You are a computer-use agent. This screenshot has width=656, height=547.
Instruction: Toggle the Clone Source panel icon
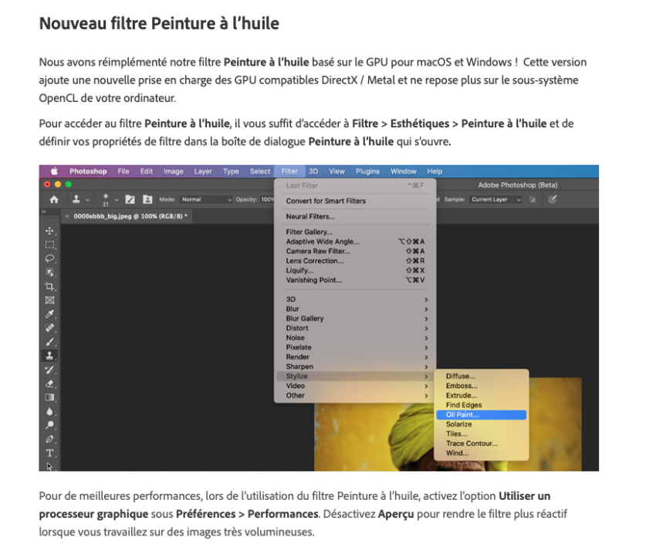tap(147, 200)
